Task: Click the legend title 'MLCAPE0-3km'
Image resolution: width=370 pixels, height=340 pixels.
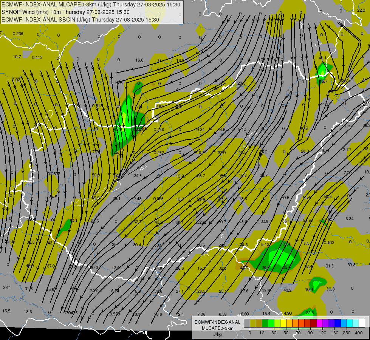Action: [218, 328]
